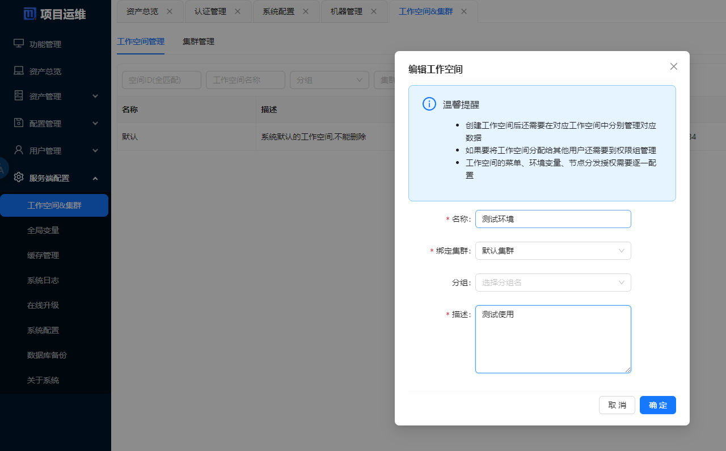Switch to the 集群管理 tab
The width and height of the screenshot is (726, 451).
[x=199, y=41]
